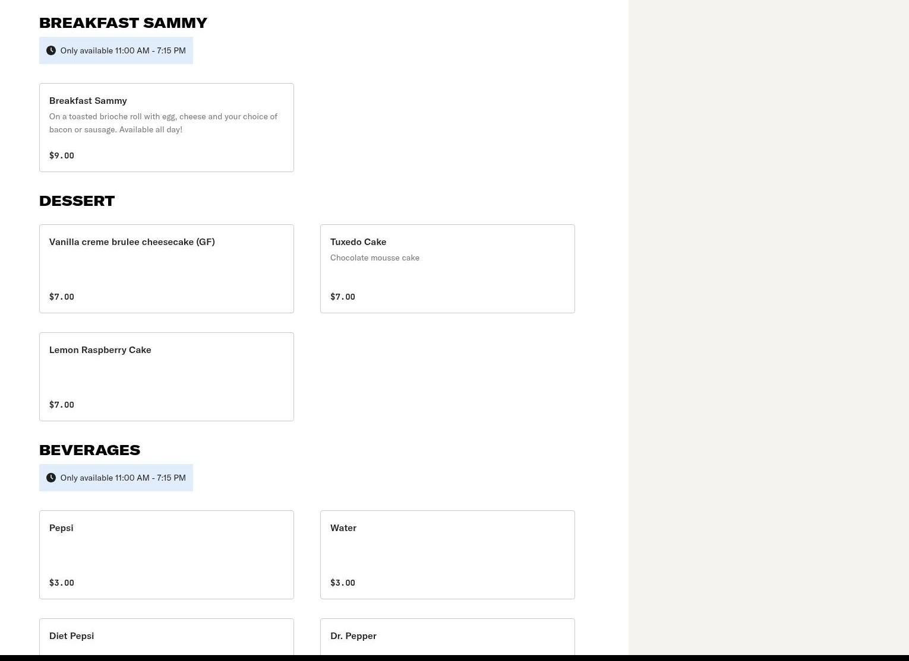The width and height of the screenshot is (909, 661).
Task: Click the $3.00 price on Water
Action: pos(343,583)
